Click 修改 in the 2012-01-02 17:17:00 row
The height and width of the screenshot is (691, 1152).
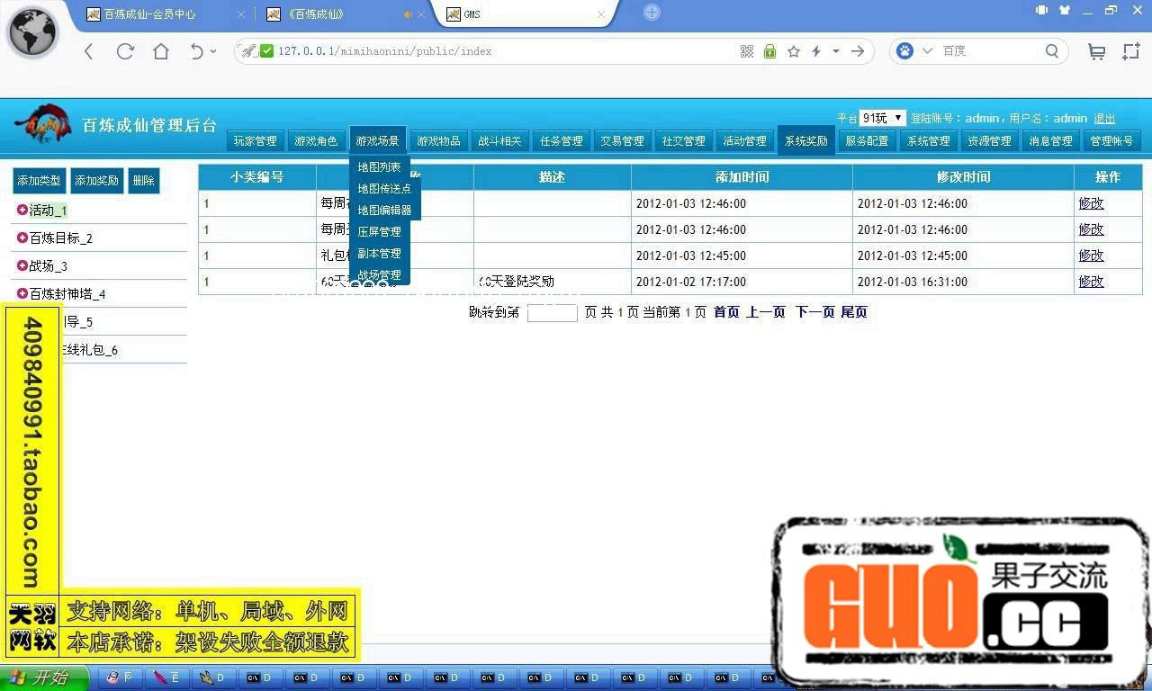[x=1091, y=282]
